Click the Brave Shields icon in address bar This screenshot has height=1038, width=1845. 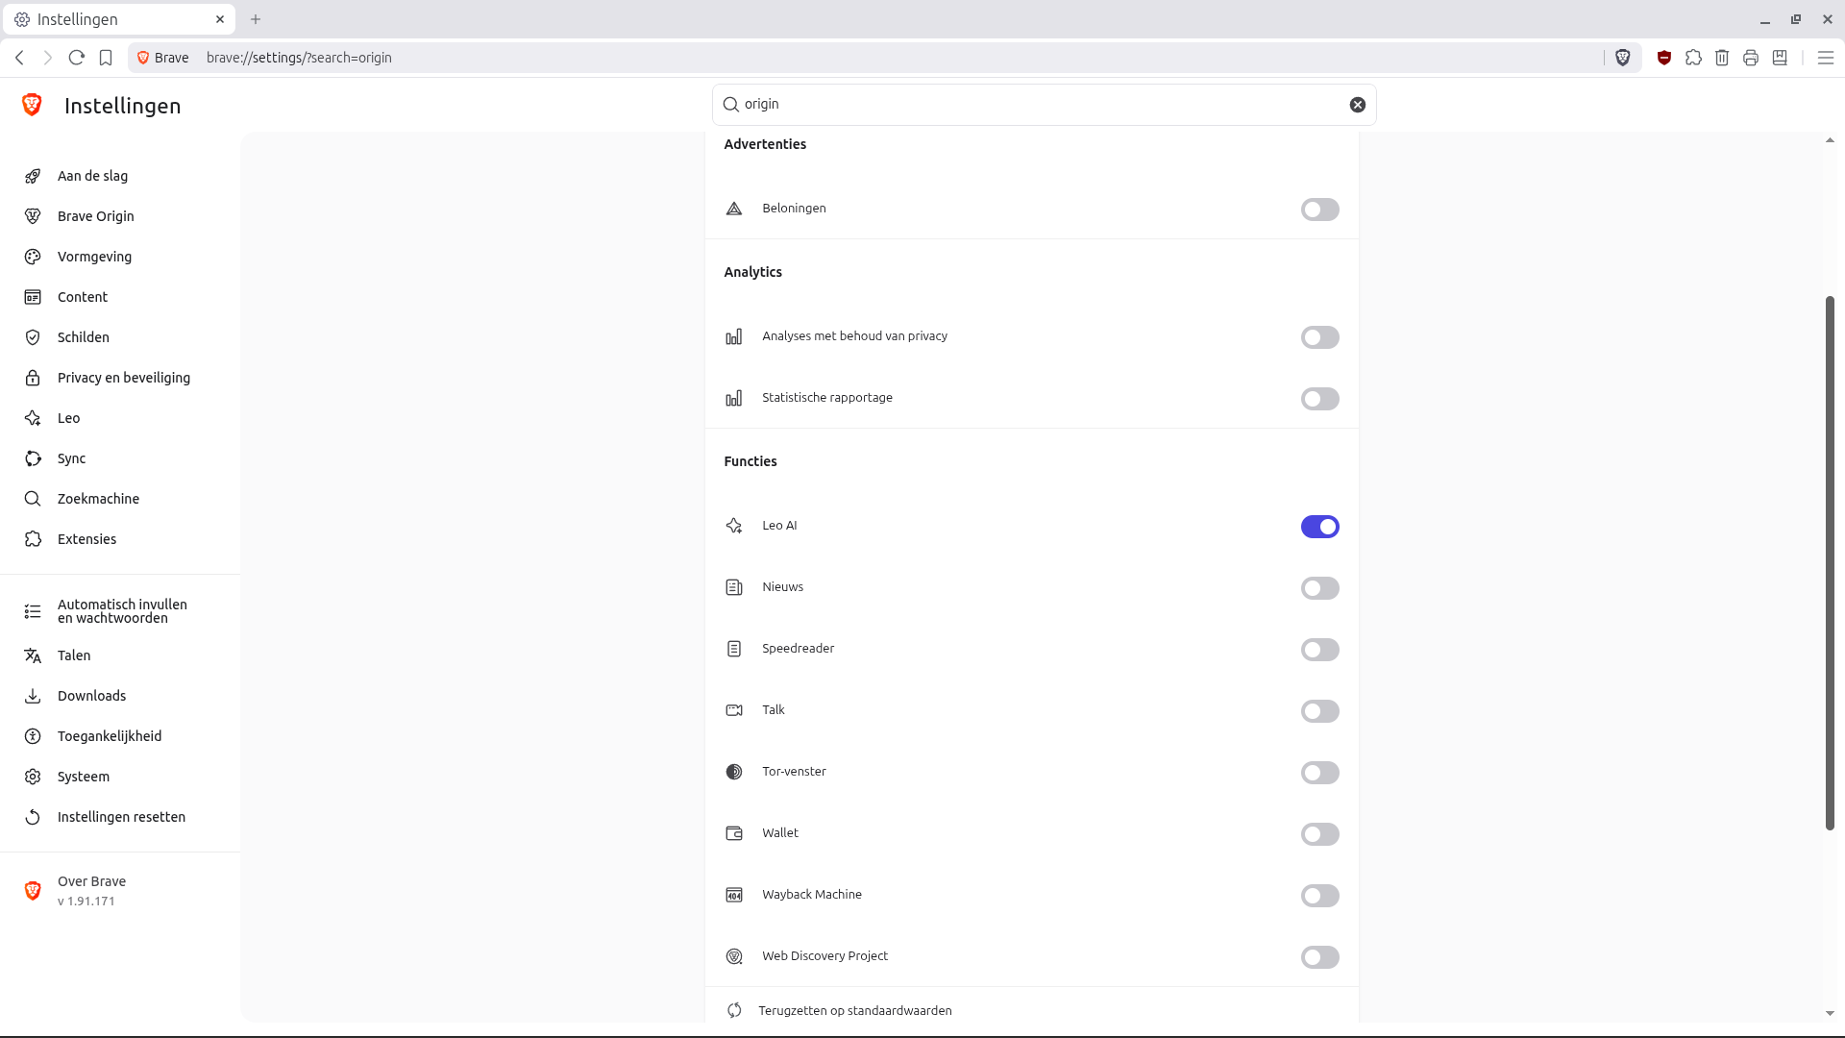coord(1623,58)
